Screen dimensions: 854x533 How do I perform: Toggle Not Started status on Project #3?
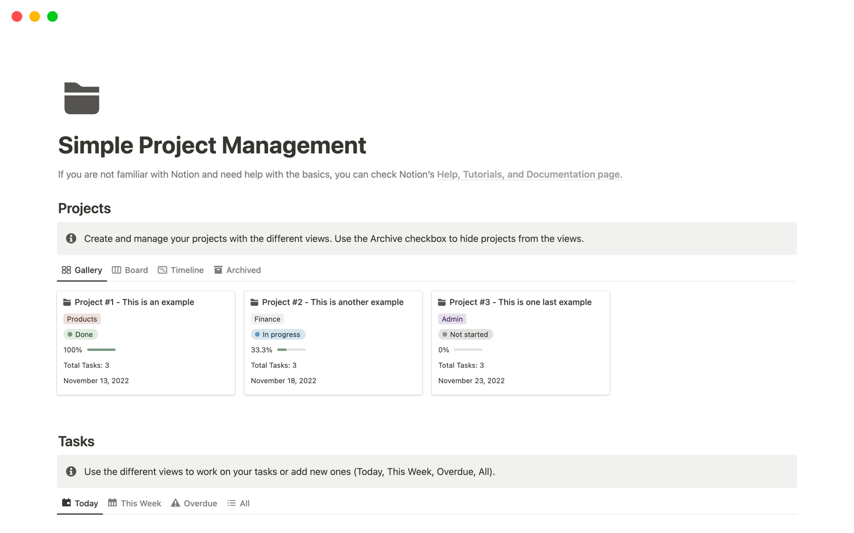click(464, 334)
